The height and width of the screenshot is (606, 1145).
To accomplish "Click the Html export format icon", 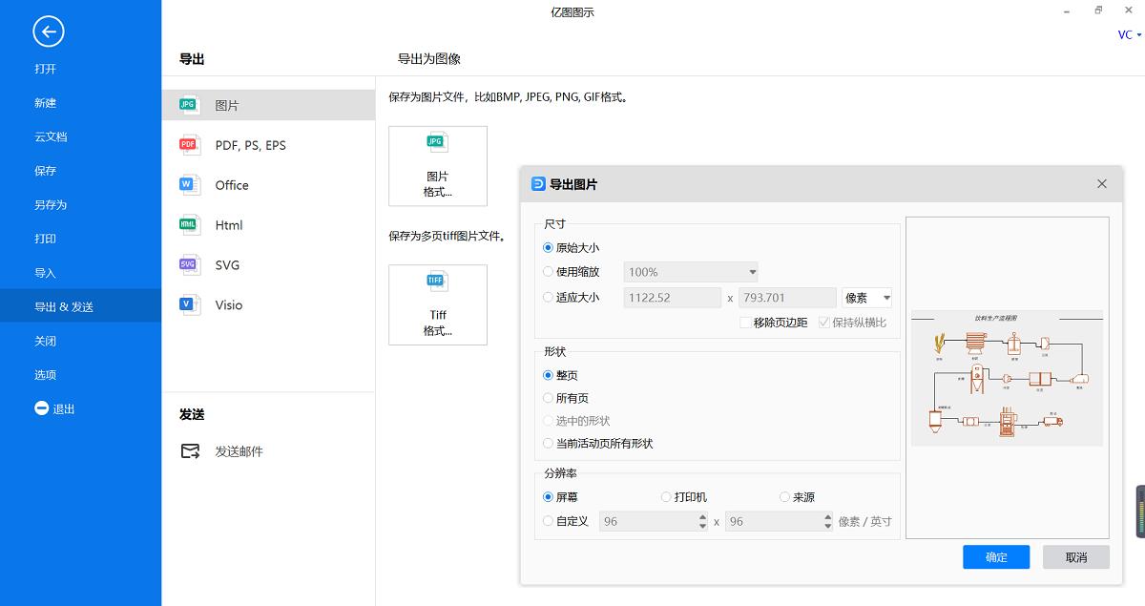I will [x=188, y=224].
